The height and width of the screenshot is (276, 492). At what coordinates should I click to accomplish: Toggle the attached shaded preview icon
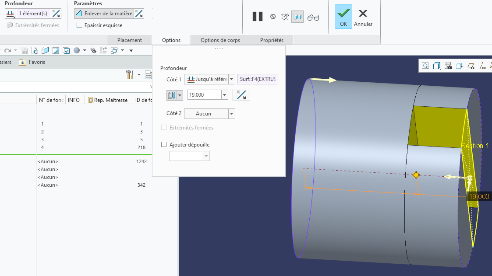(297, 17)
